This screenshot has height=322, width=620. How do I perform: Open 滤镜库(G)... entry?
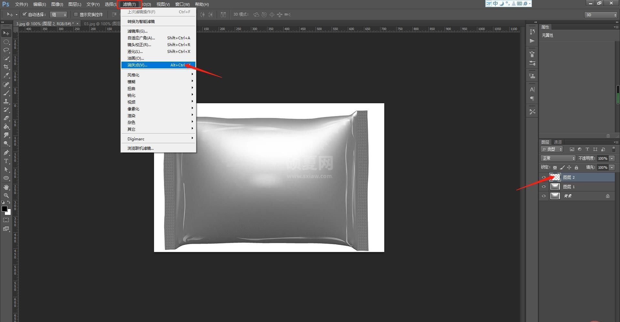point(158,31)
